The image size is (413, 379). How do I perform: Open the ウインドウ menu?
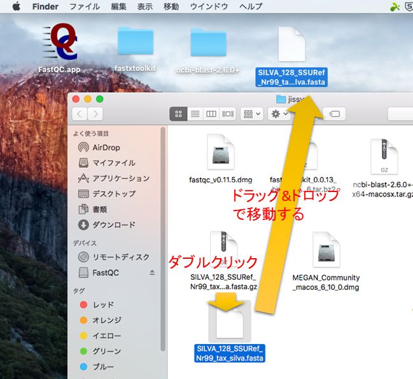coord(209,6)
